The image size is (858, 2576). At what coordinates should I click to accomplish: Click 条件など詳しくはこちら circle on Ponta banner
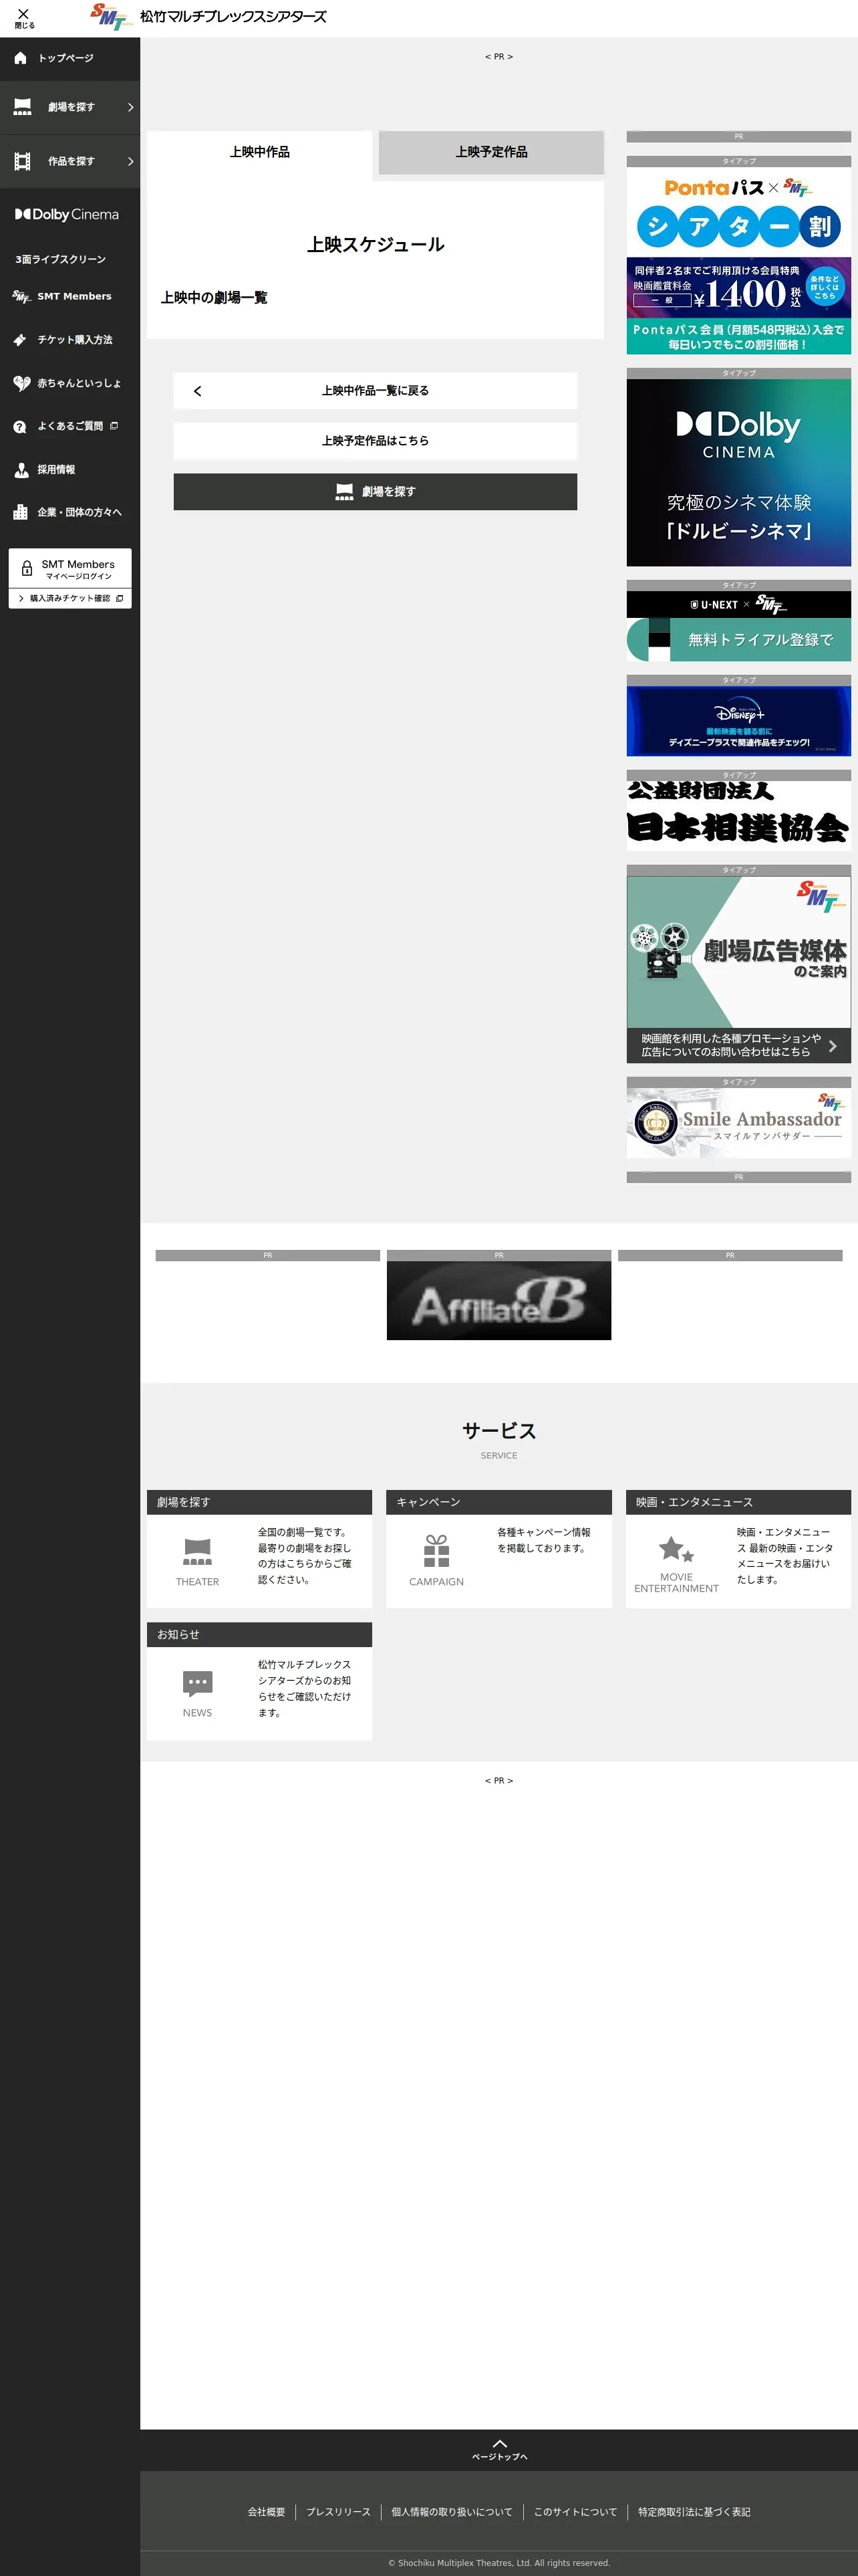coord(824,287)
